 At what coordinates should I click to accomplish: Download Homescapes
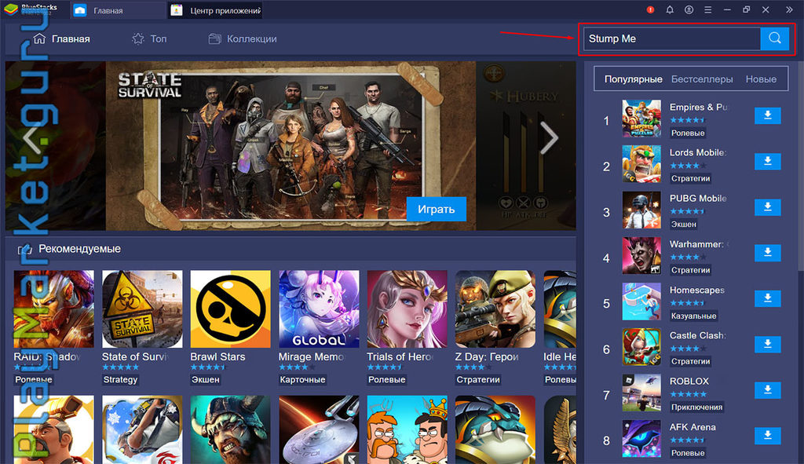click(x=768, y=298)
